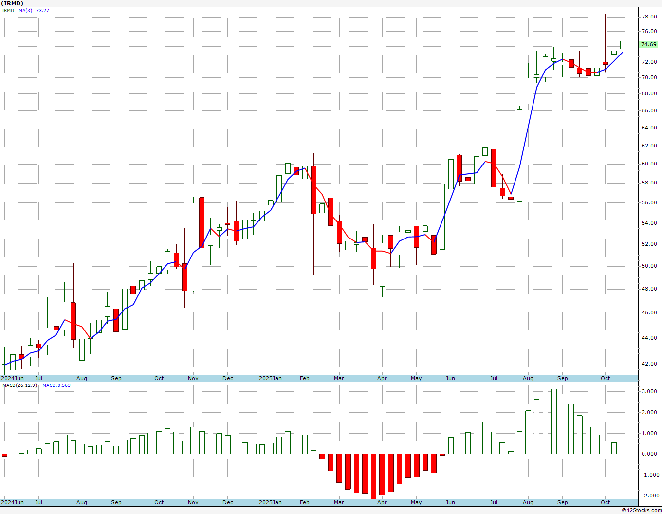Select the 46.00 price axis label
This screenshot has height=514, width=662.
tap(649, 312)
